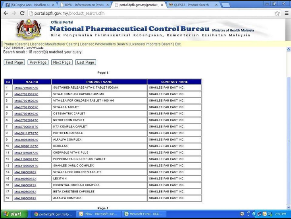Click the COMPANY NAME column header
The width and height of the screenshot is (291, 219).
(x=174, y=82)
